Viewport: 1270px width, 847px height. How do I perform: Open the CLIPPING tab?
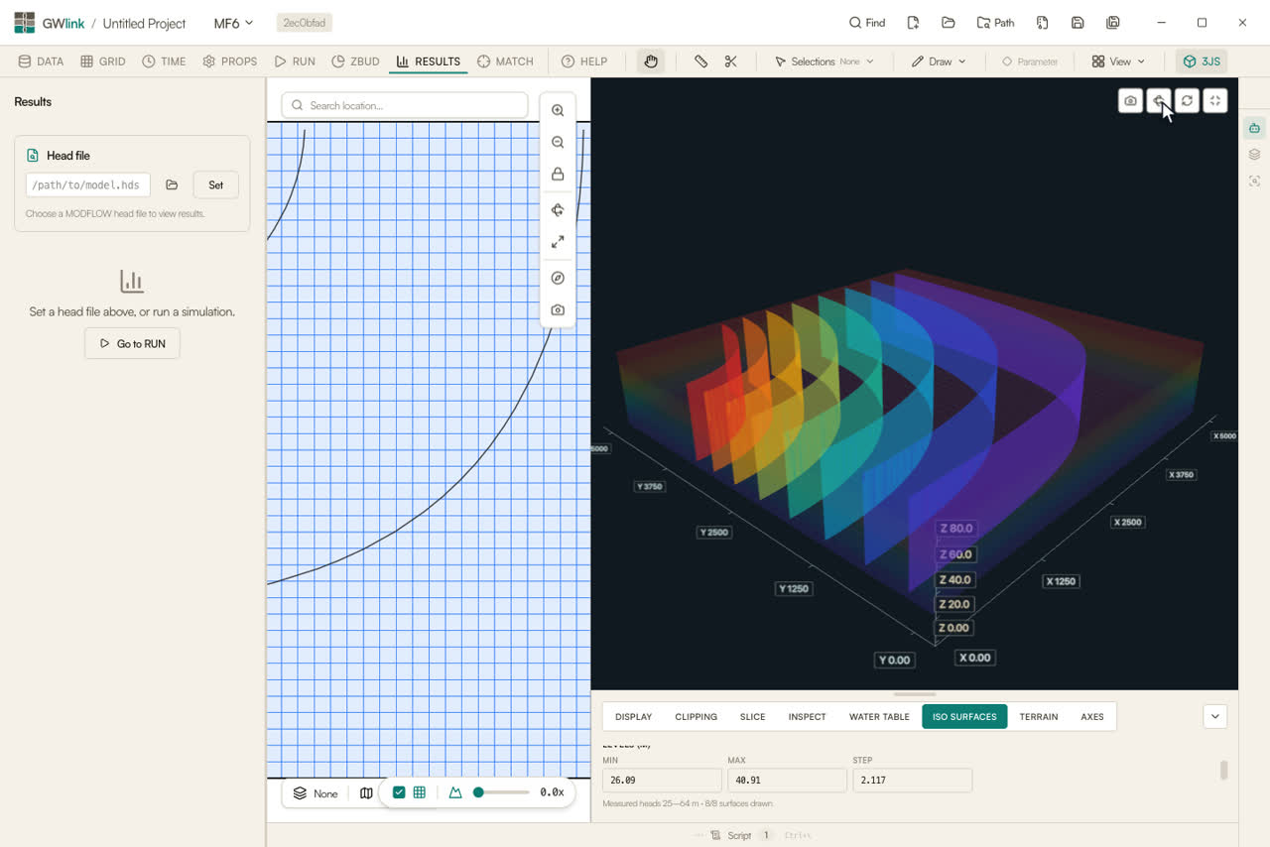point(696,716)
